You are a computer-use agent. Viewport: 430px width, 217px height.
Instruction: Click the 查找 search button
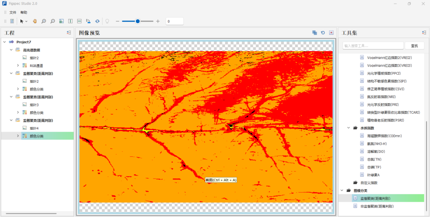tap(414, 46)
